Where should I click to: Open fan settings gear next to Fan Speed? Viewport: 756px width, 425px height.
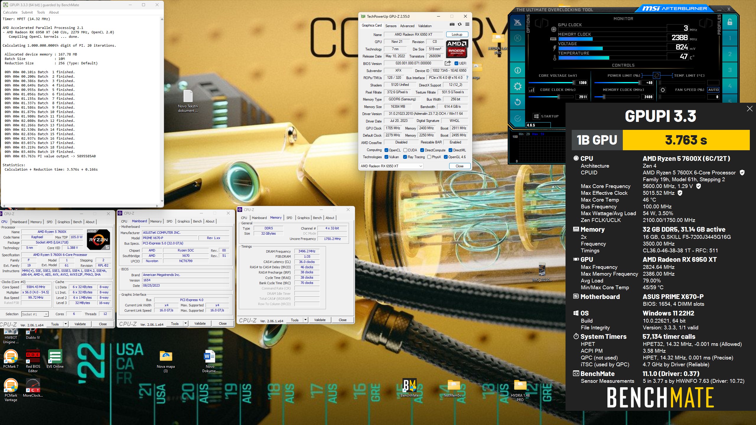(x=663, y=90)
